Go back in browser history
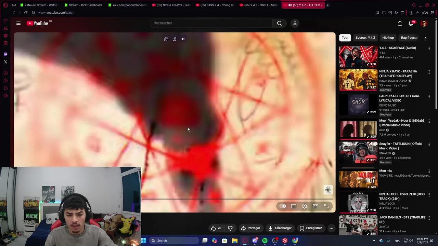The width and height of the screenshot is (438, 246). pyautogui.click(x=14, y=13)
